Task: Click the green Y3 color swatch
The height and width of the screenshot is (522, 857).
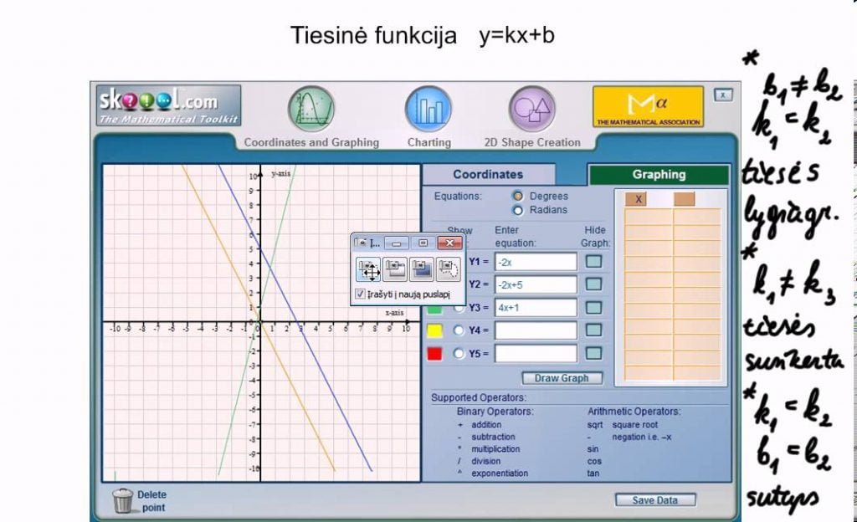Action: pos(434,310)
